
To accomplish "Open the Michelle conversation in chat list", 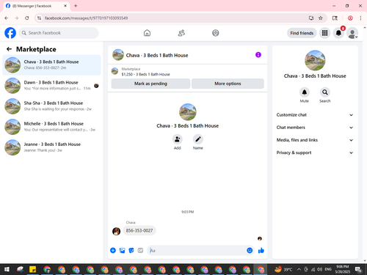I will [51, 127].
